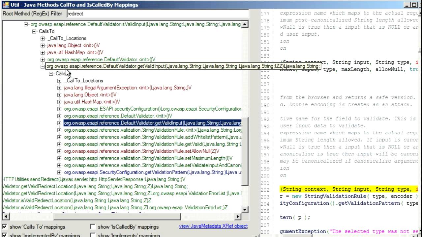This screenshot has width=422, height=237.
Task: Toggle show 'Calls To' mappings checkbox
Action: click(x=5, y=226)
